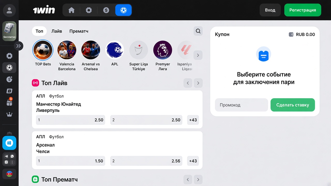This screenshot has width=331, height=186.
Task: Select the Топ tab
Action: coord(39,31)
